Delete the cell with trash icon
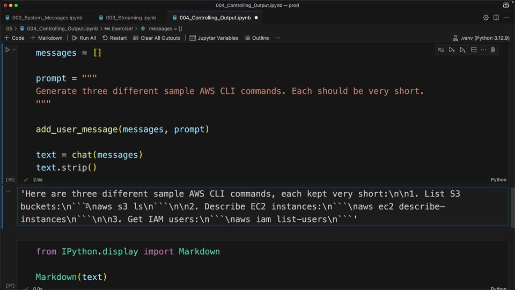This screenshot has width=515, height=290. pyautogui.click(x=492, y=49)
